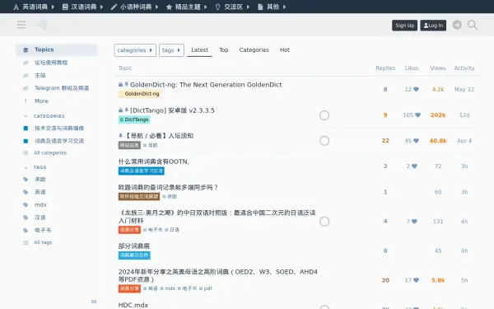Click the tag icon beside 英语
Screen dimensions: 494x309
[x=26, y=192]
